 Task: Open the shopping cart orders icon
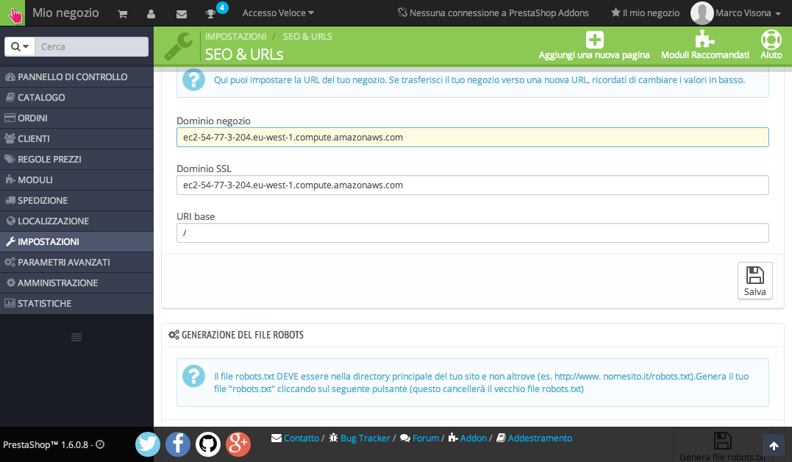coord(122,14)
